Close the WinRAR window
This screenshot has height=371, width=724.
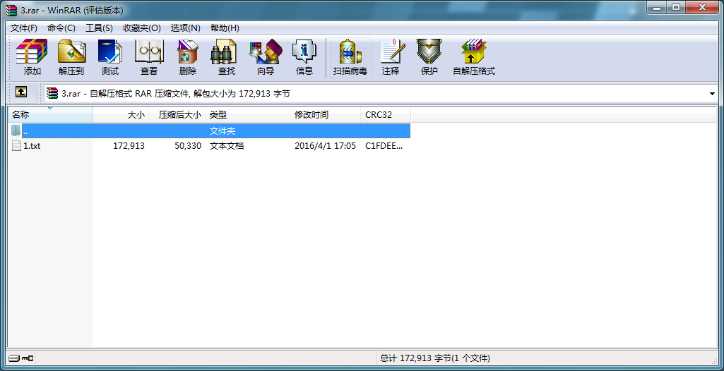click(703, 7)
